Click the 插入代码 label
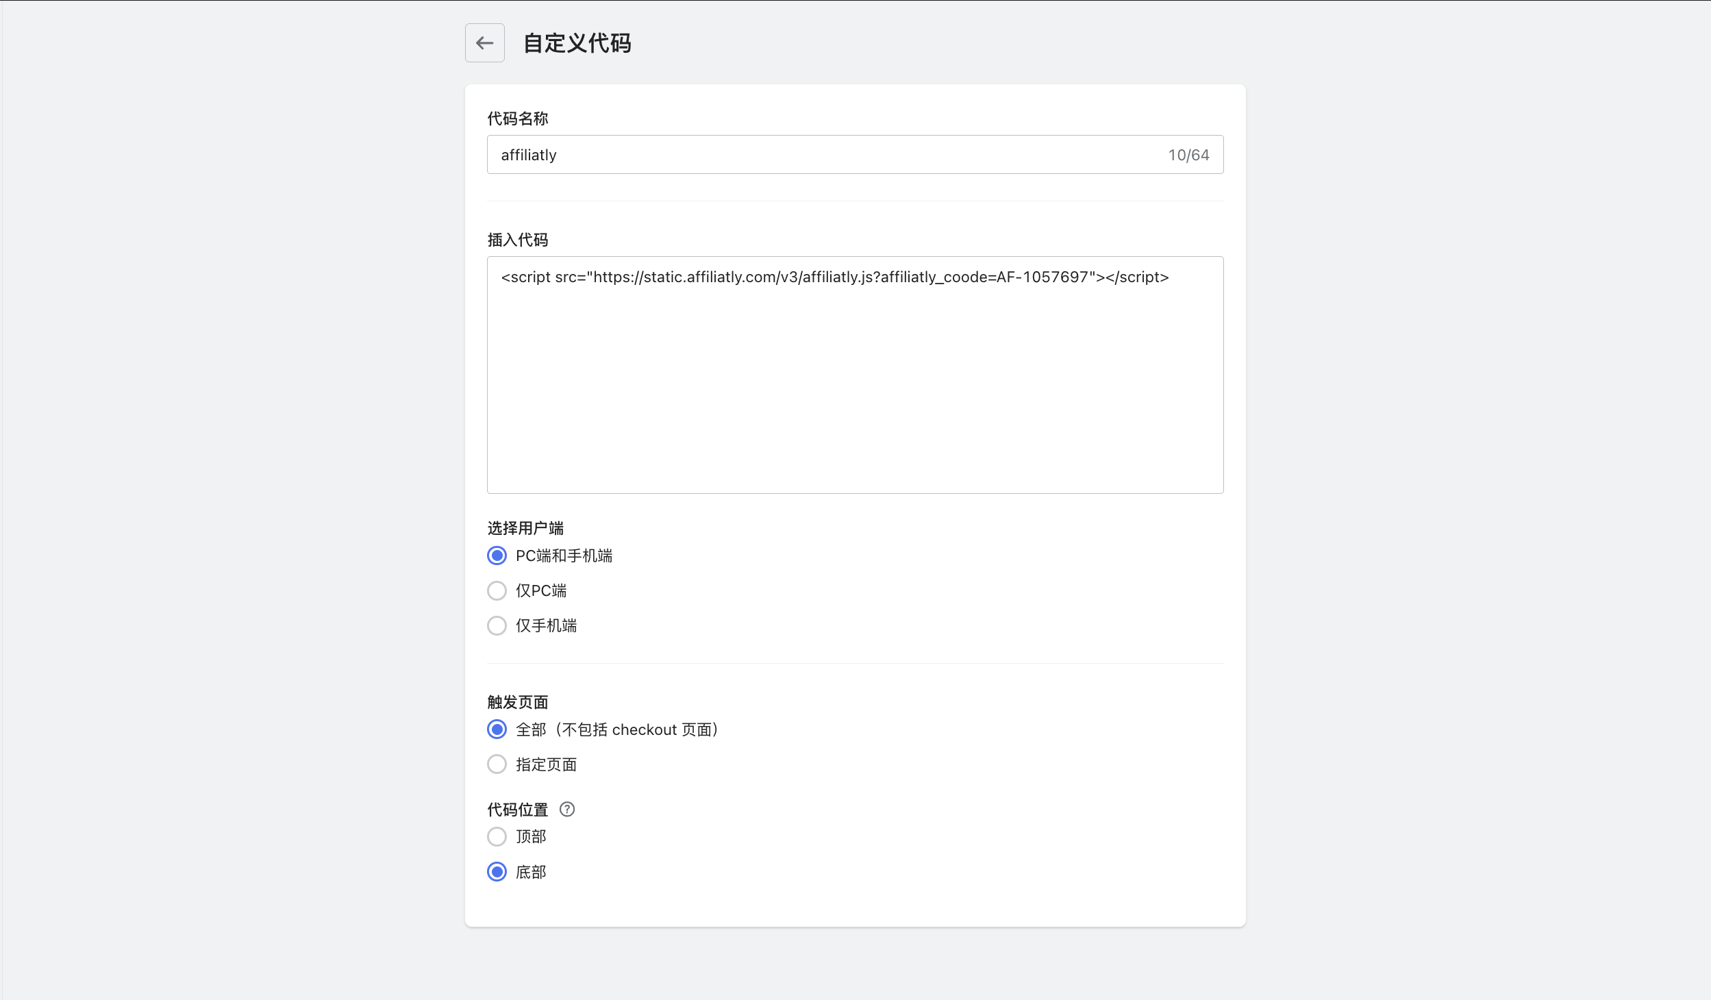This screenshot has height=1000, width=1711. [518, 240]
